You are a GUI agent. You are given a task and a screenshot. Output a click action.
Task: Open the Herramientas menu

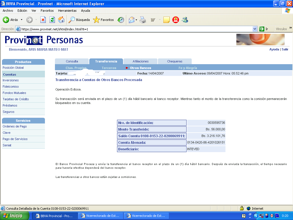pos(67,11)
